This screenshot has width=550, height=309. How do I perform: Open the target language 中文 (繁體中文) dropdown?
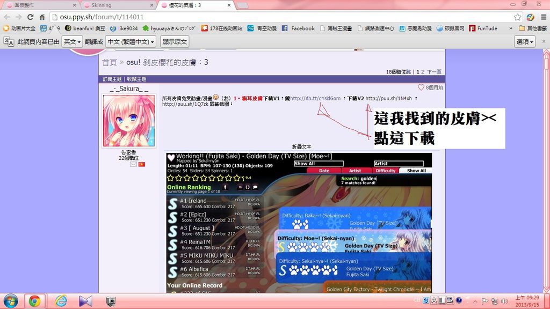[x=131, y=42]
